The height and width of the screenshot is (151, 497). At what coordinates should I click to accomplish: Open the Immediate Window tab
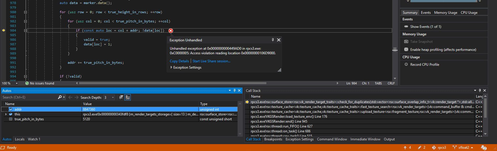coord(365,139)
